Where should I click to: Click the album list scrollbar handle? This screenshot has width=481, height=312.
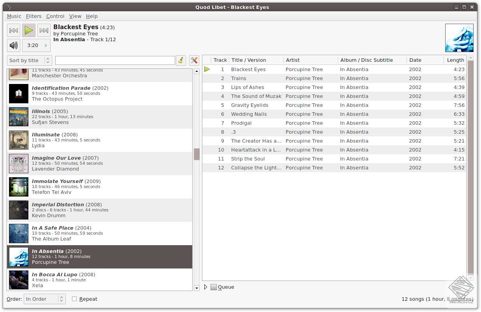[197, 154]
